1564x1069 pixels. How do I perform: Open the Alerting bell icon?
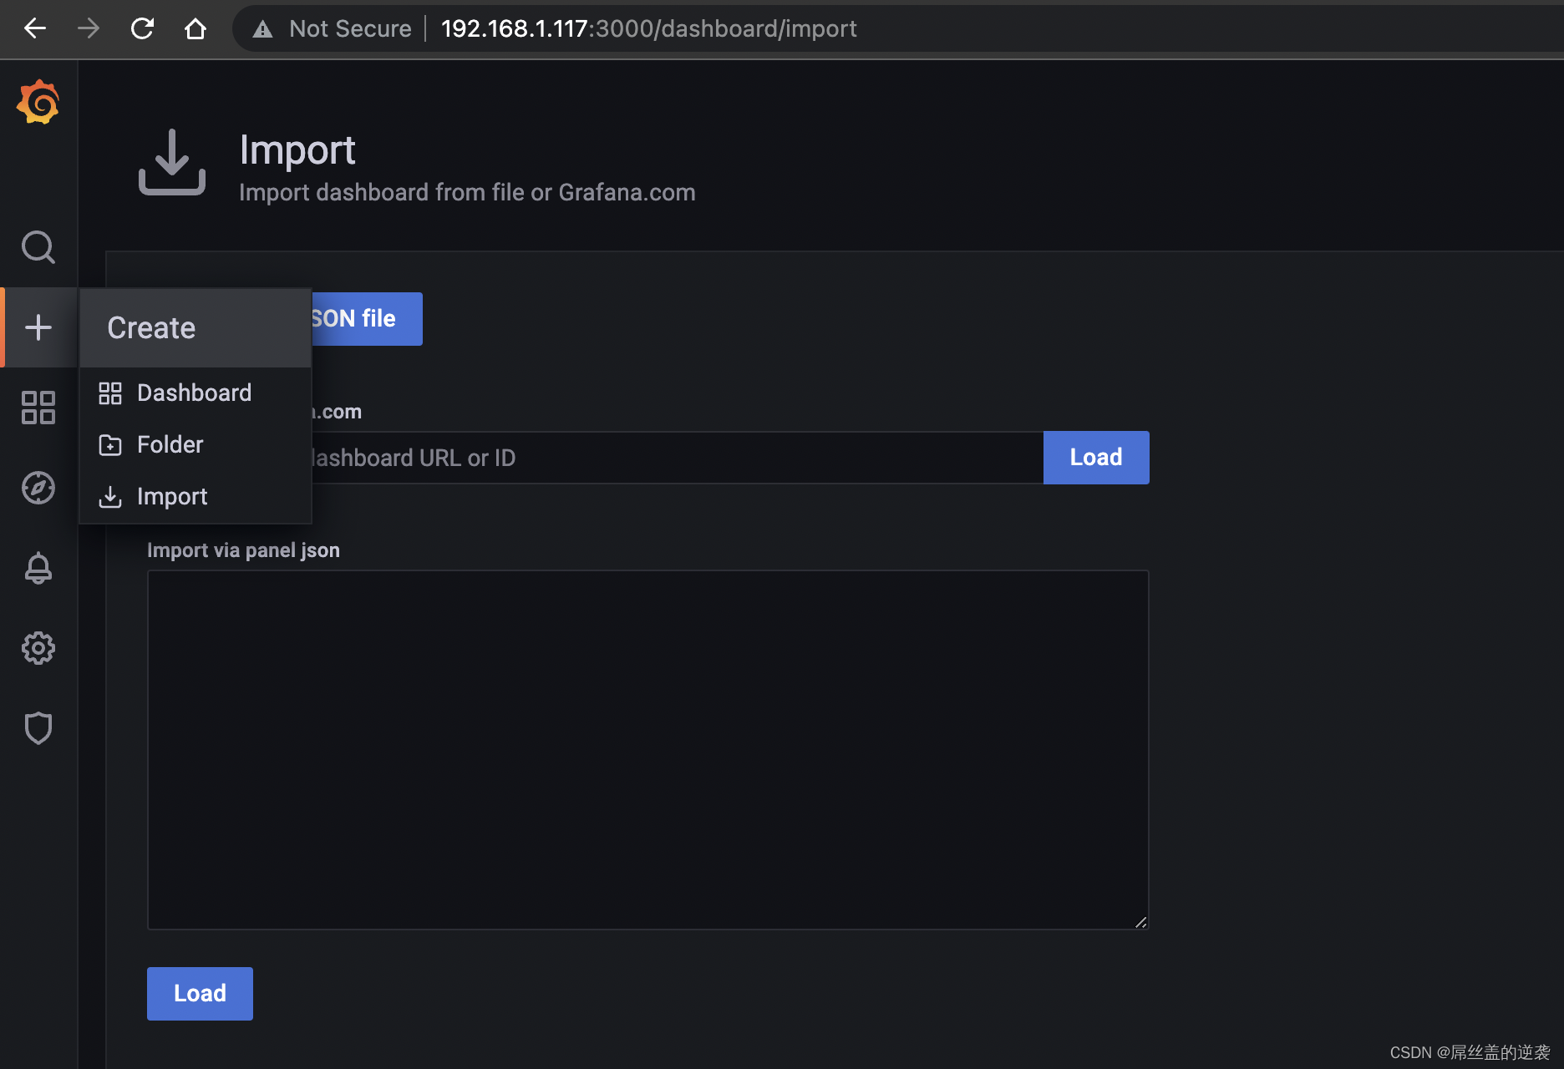[x=38, y=568]
